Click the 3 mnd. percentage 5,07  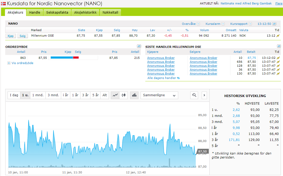coord(236,122)
